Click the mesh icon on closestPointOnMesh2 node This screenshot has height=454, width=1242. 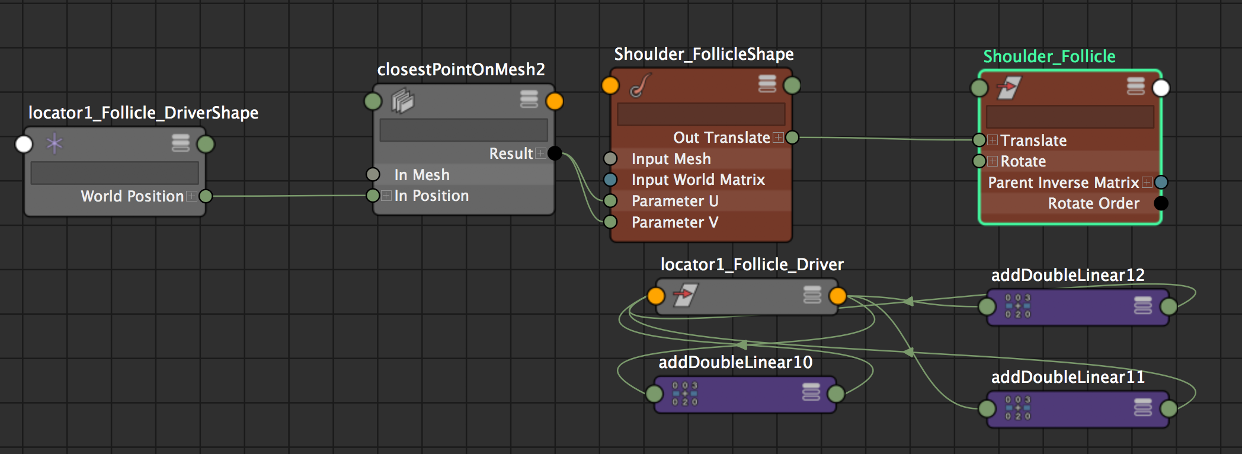403,100
